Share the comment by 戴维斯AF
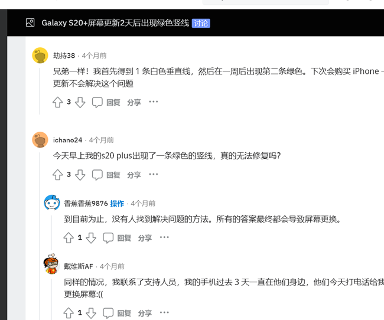384x320 pixels. 145,313
